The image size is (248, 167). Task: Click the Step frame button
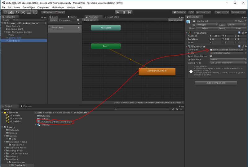(130, 12)
